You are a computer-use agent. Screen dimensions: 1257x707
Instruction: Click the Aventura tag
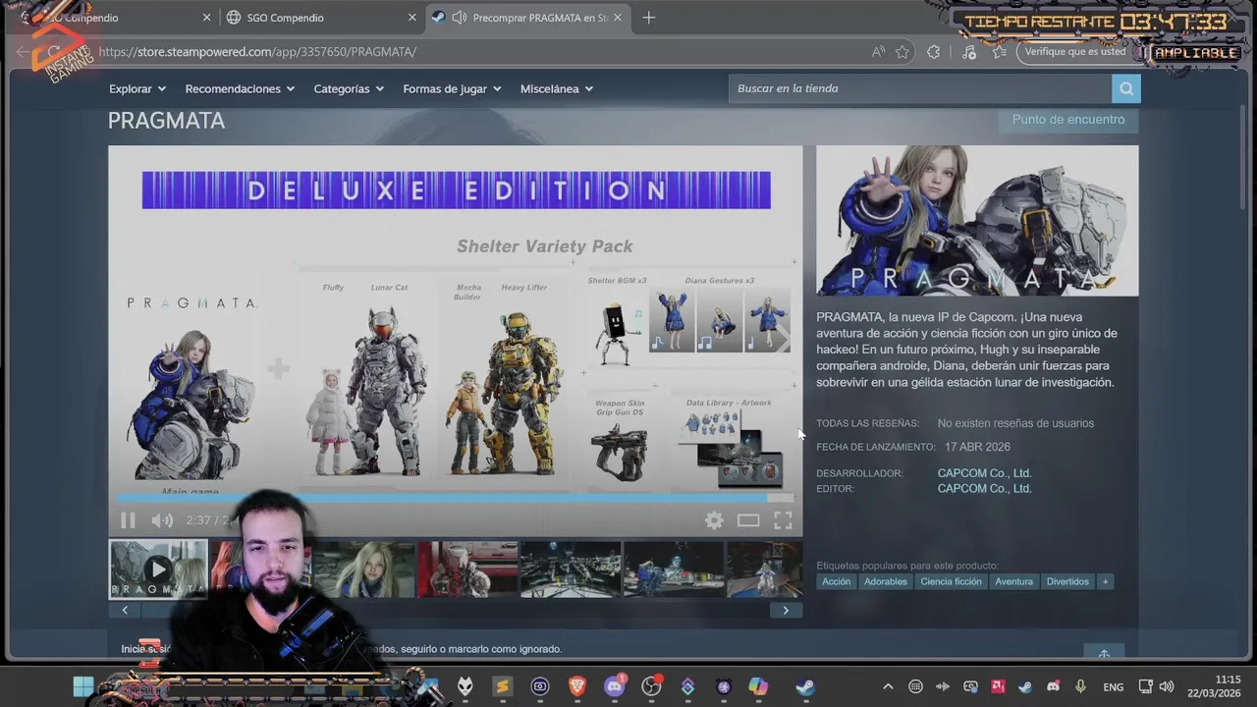pos(1013,581)
